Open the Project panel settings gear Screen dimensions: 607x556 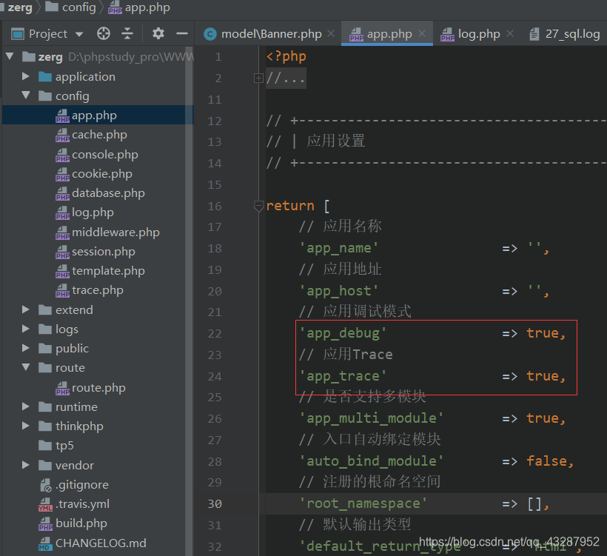(158, 33)
